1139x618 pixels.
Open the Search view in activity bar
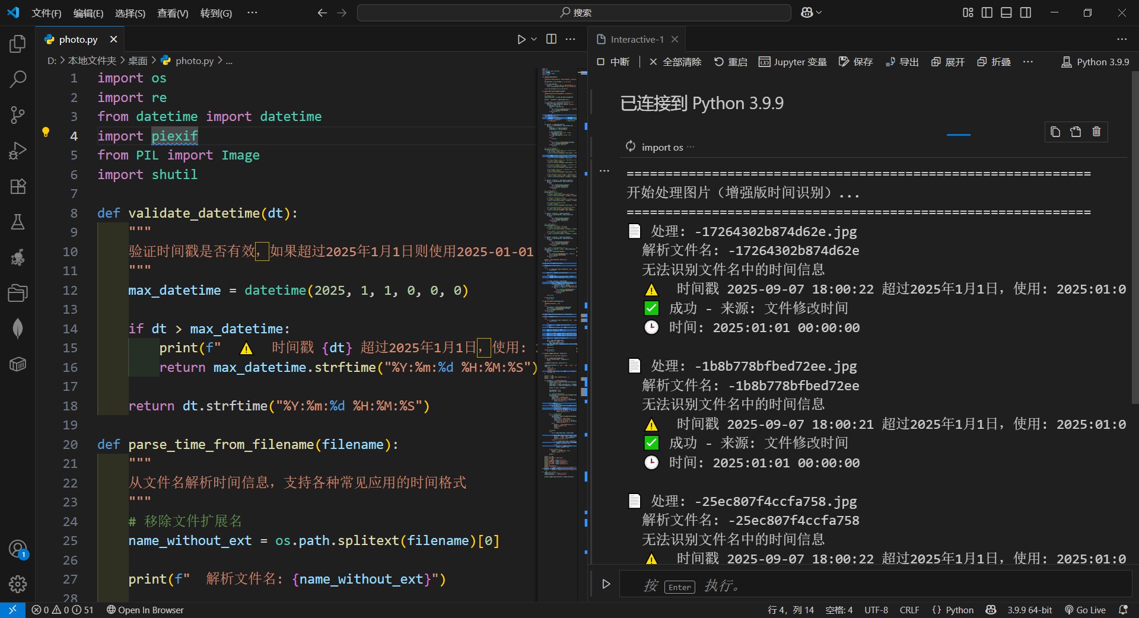coord(18,79)
